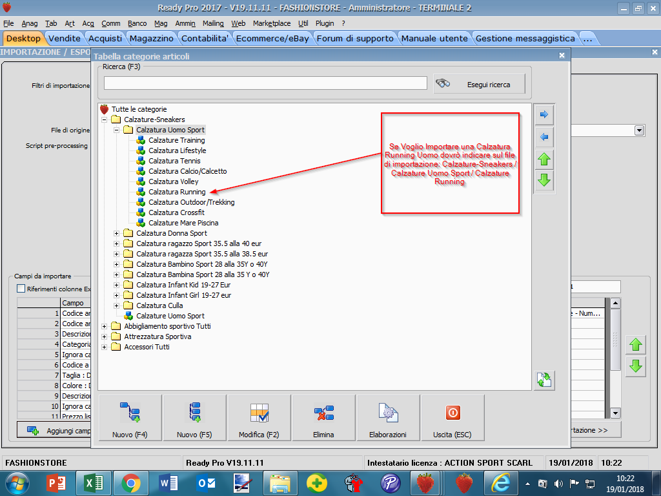Click into the Ricerca (F3) field
Image resolution: width=661 pixels, height=496 pixels.
coord(265,83)
